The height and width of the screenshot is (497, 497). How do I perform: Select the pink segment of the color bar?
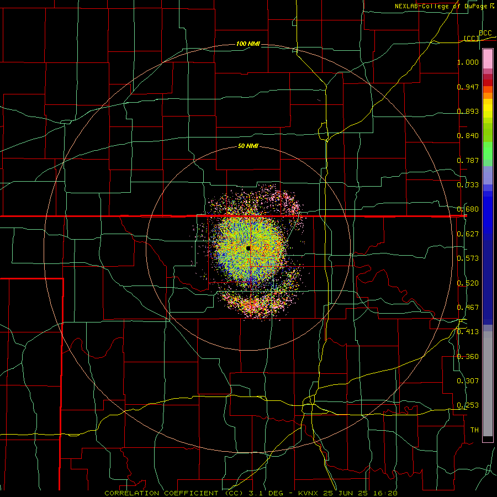click(488, 59)
